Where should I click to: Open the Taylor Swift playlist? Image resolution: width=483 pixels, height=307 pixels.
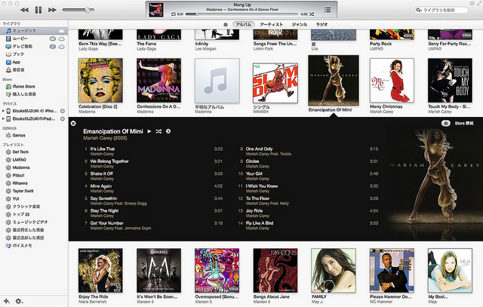(x=23, y=191)
